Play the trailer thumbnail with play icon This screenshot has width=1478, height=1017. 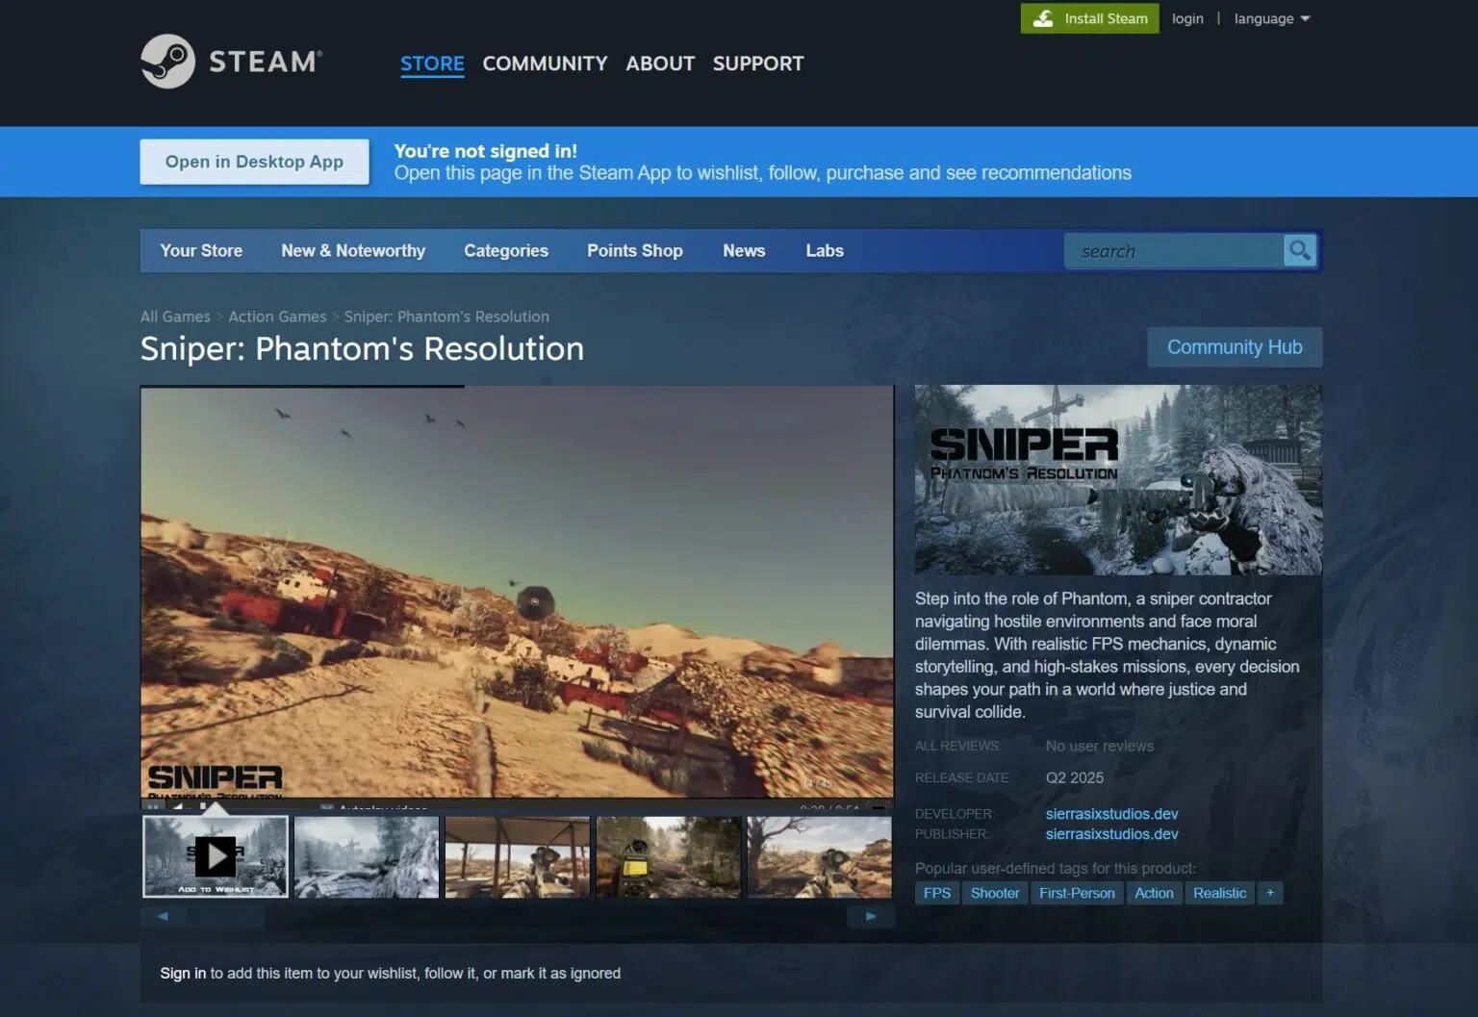point(216,856)
